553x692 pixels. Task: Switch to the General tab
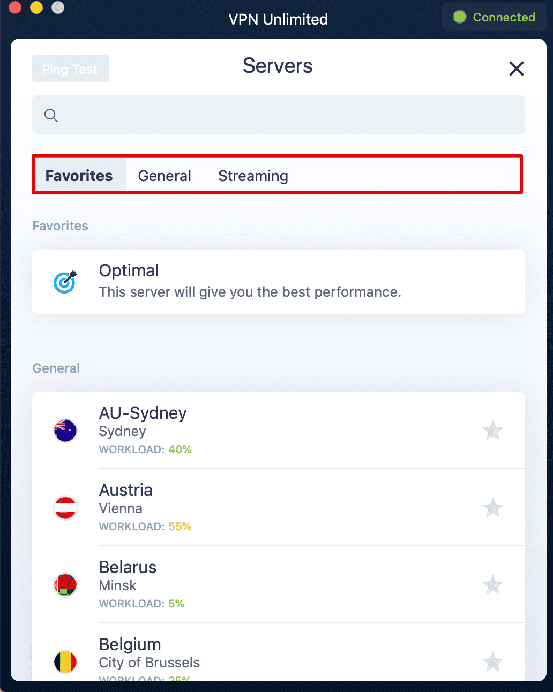coord(165,175)
